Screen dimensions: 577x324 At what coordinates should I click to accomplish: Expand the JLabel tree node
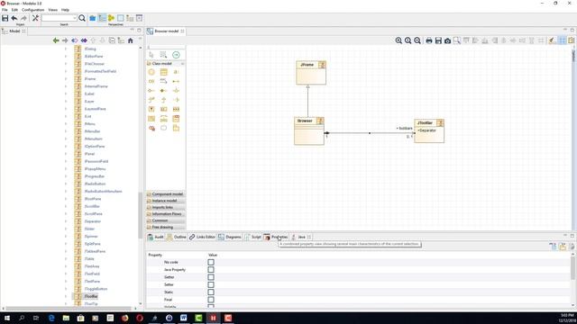pyautogui.click(x=66, y=94)
